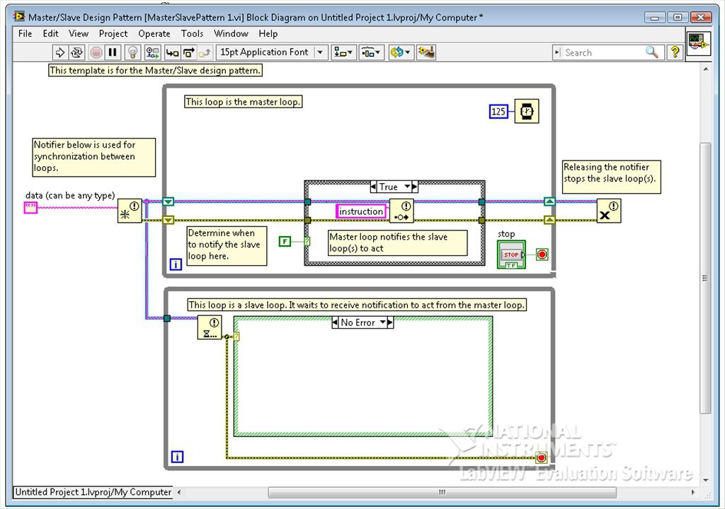Viewport: 725px width, 509px height.
Task: Open File menu
Action: [25, 34]
